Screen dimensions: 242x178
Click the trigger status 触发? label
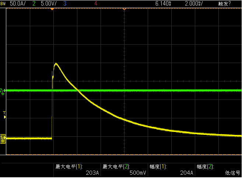225,4
